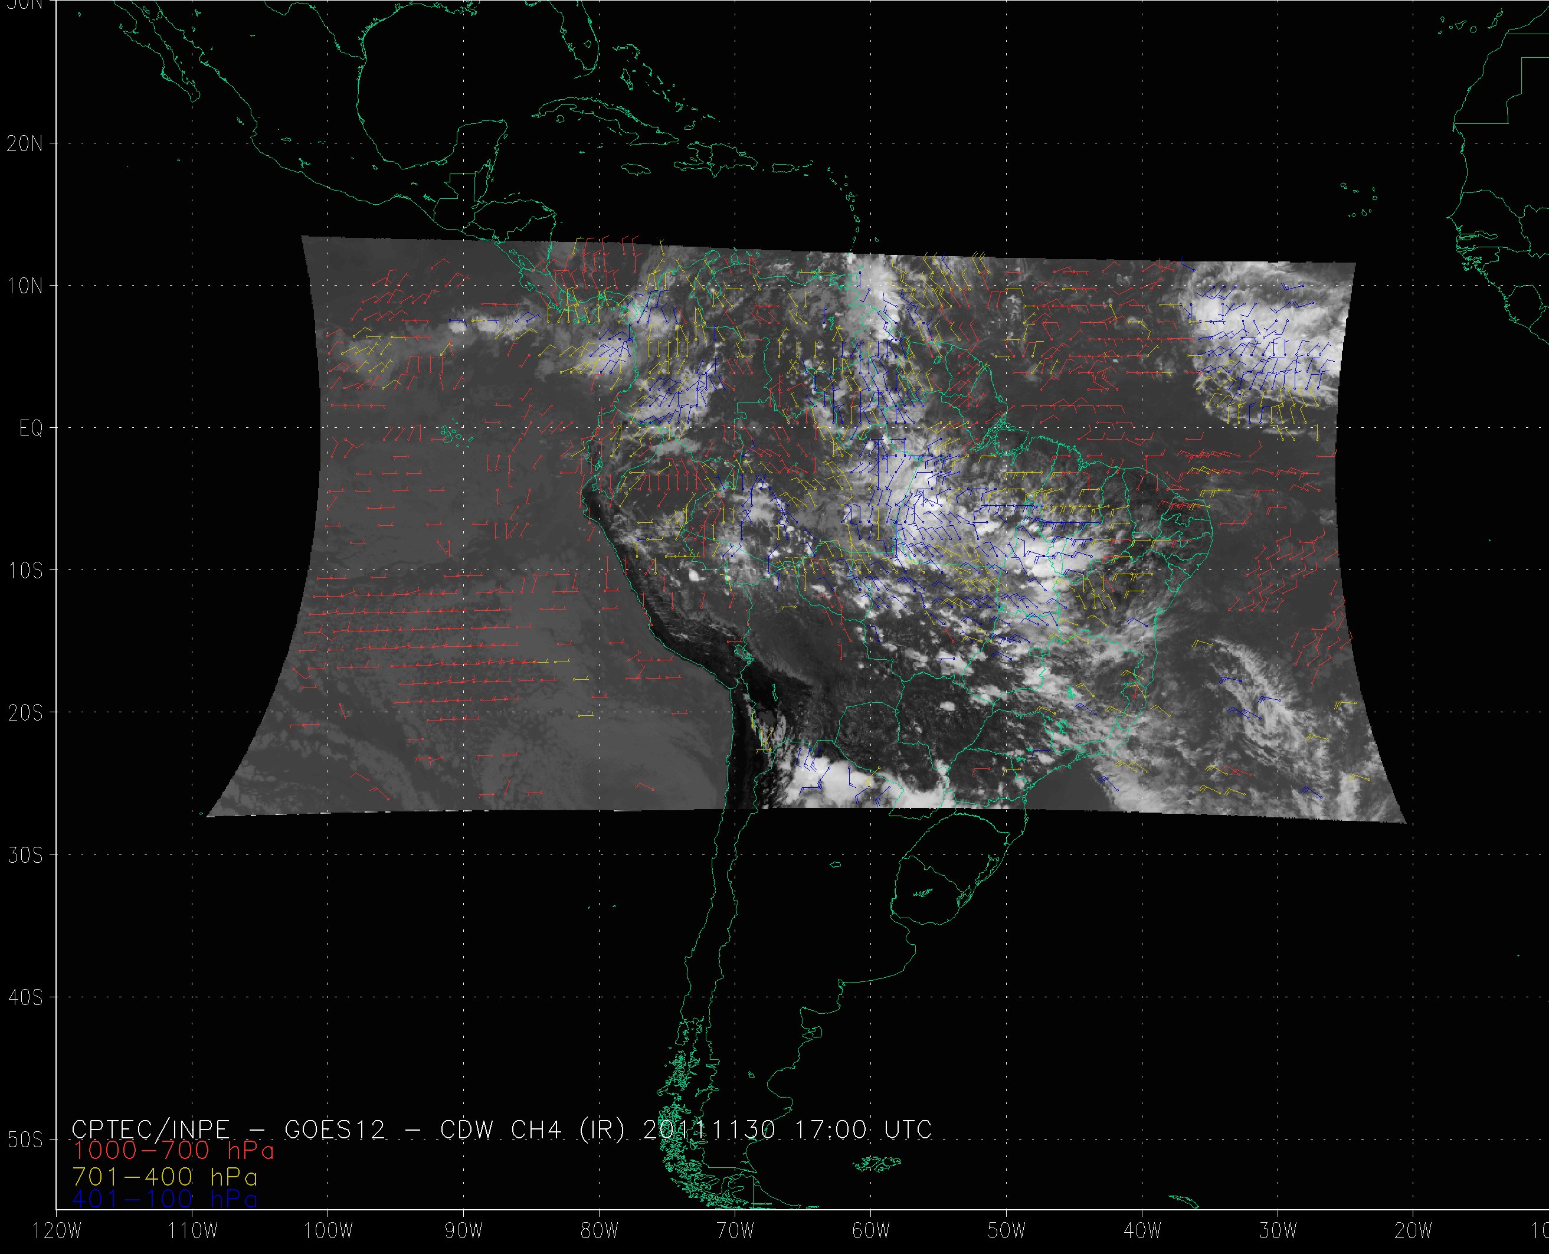Click the 120W longitude axis label
The width and height of the screenshot is (1549, 1254).
(x=58, y=1232)
